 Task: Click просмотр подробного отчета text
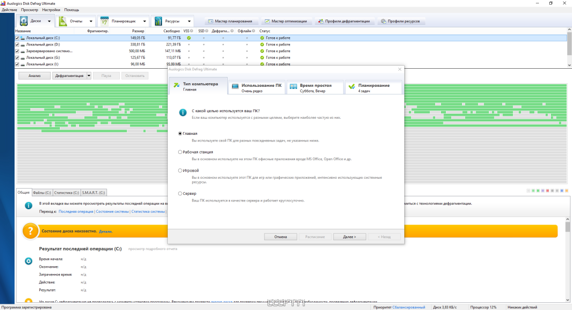[x=152, y=249]
